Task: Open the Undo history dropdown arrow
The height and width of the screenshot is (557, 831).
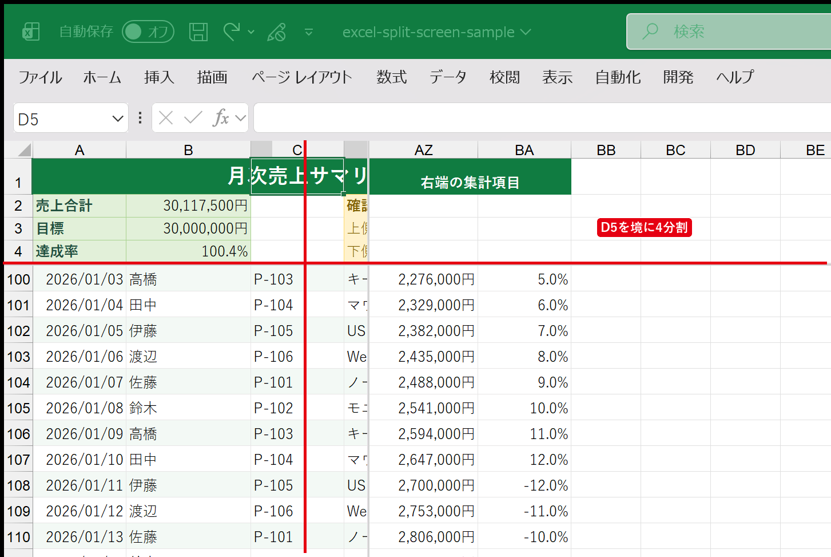Action: 251,32
